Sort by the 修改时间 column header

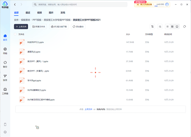[168, 34]
